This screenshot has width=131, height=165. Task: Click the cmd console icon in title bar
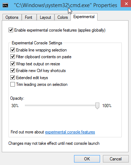point(5,5)
